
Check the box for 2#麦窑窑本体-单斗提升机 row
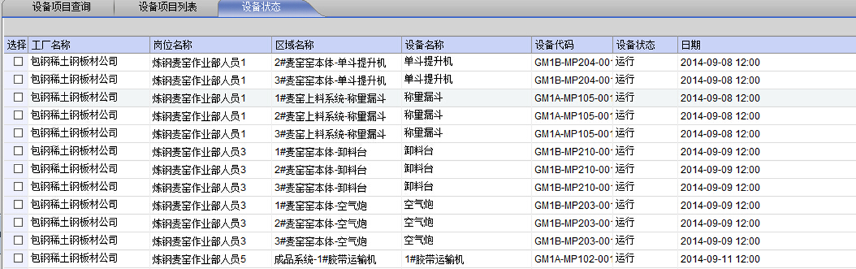[x=18, y=62]
